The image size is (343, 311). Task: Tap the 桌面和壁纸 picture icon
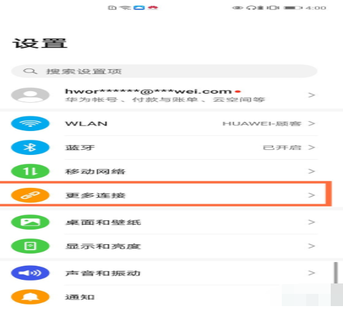click(30, 222)
